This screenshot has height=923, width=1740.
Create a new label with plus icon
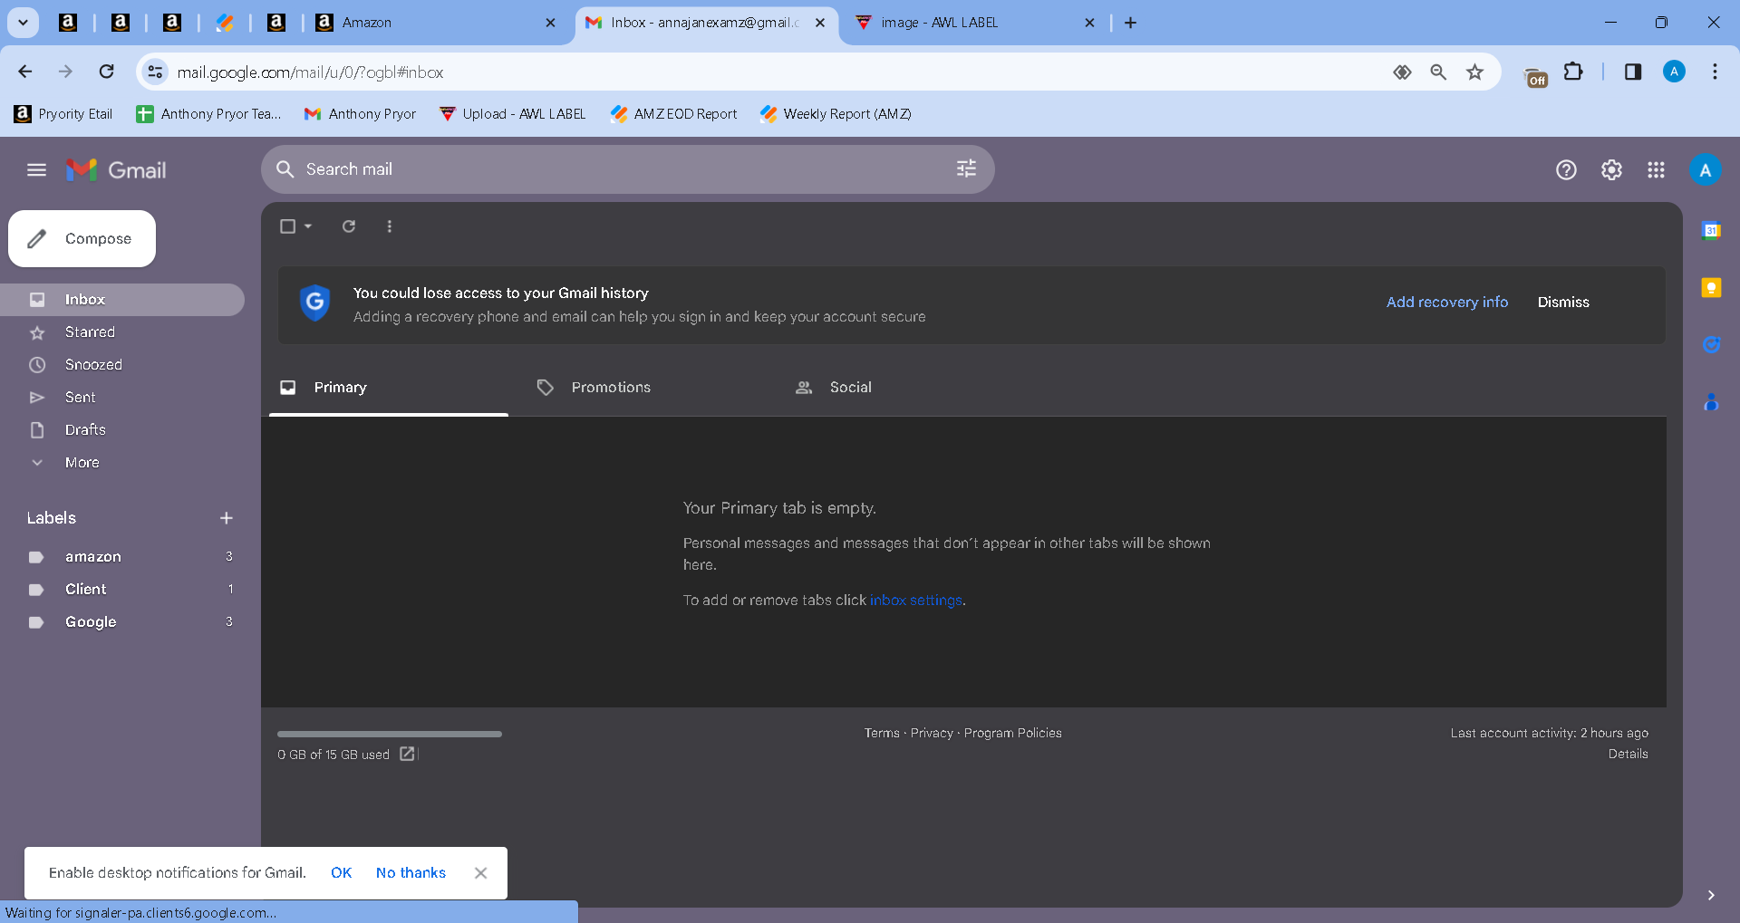point(227,518)
